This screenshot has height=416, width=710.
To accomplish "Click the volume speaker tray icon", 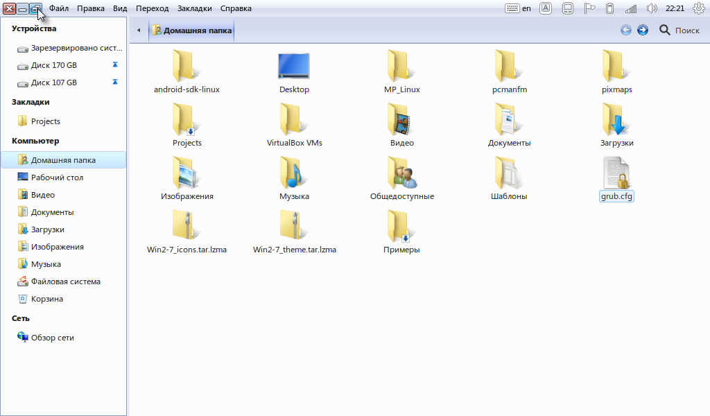I will 652,8.
